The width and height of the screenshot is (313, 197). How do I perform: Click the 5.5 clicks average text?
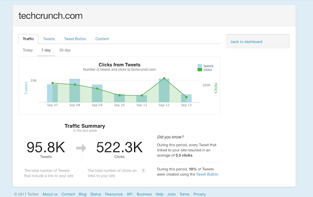[x=184, y=155]
